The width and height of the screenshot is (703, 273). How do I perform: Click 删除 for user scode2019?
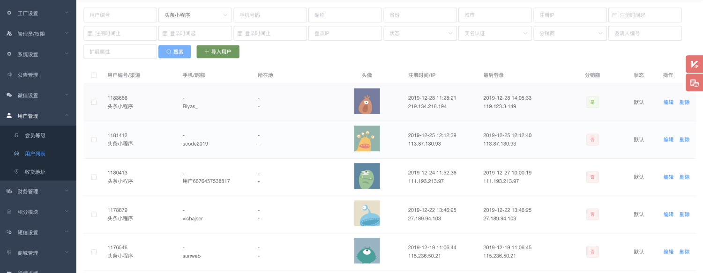coord(684,140)
